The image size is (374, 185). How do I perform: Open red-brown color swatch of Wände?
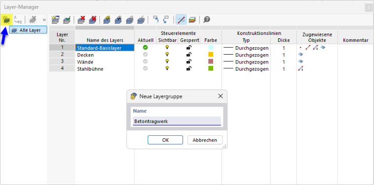click(x=211, y=62)
